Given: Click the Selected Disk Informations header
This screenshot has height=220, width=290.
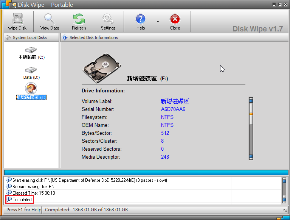Looking at the screenshot, I should [93, 37].
